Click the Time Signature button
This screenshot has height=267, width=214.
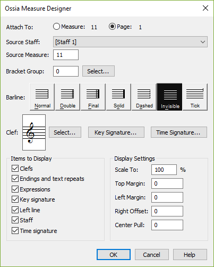click(x=179, y=132)
